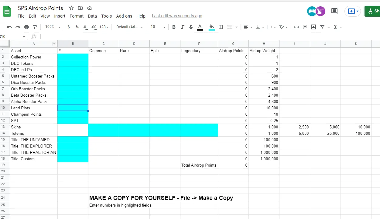
Task: Click the redo arrow icon
Action: [x=18, y=27]
